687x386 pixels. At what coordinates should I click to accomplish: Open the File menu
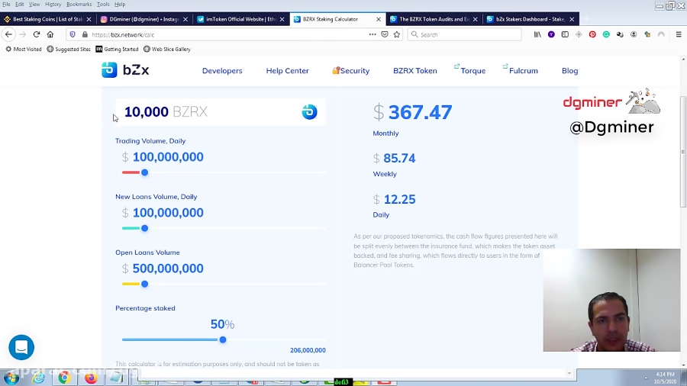[6, 5]
